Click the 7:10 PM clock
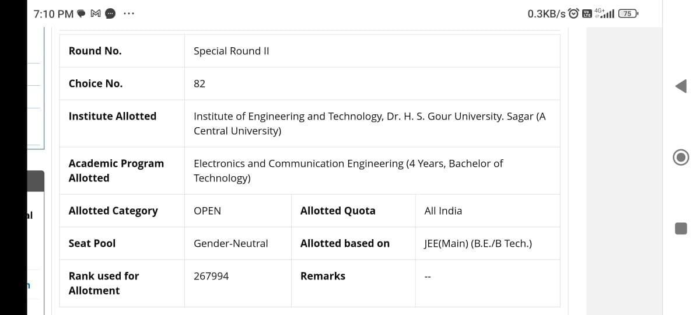The width and height of the screenshot is (700, 315). pos(54,13)
